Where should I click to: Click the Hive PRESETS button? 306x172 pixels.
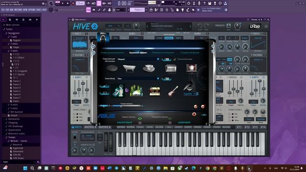pos(220,25)
